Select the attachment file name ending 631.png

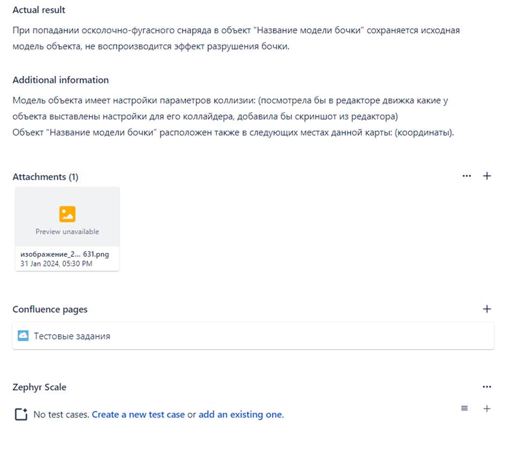[x=64, y=254]
